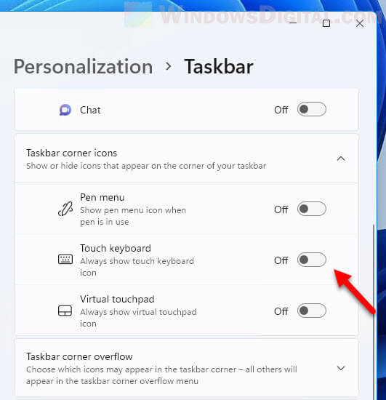Expand the Taskbar corner overflow section

tap(341, 368)
